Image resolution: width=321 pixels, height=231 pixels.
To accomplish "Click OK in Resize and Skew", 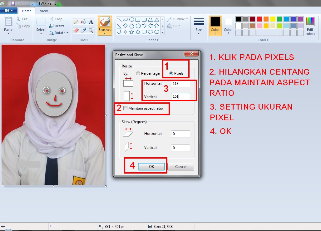I will (151, 167).
